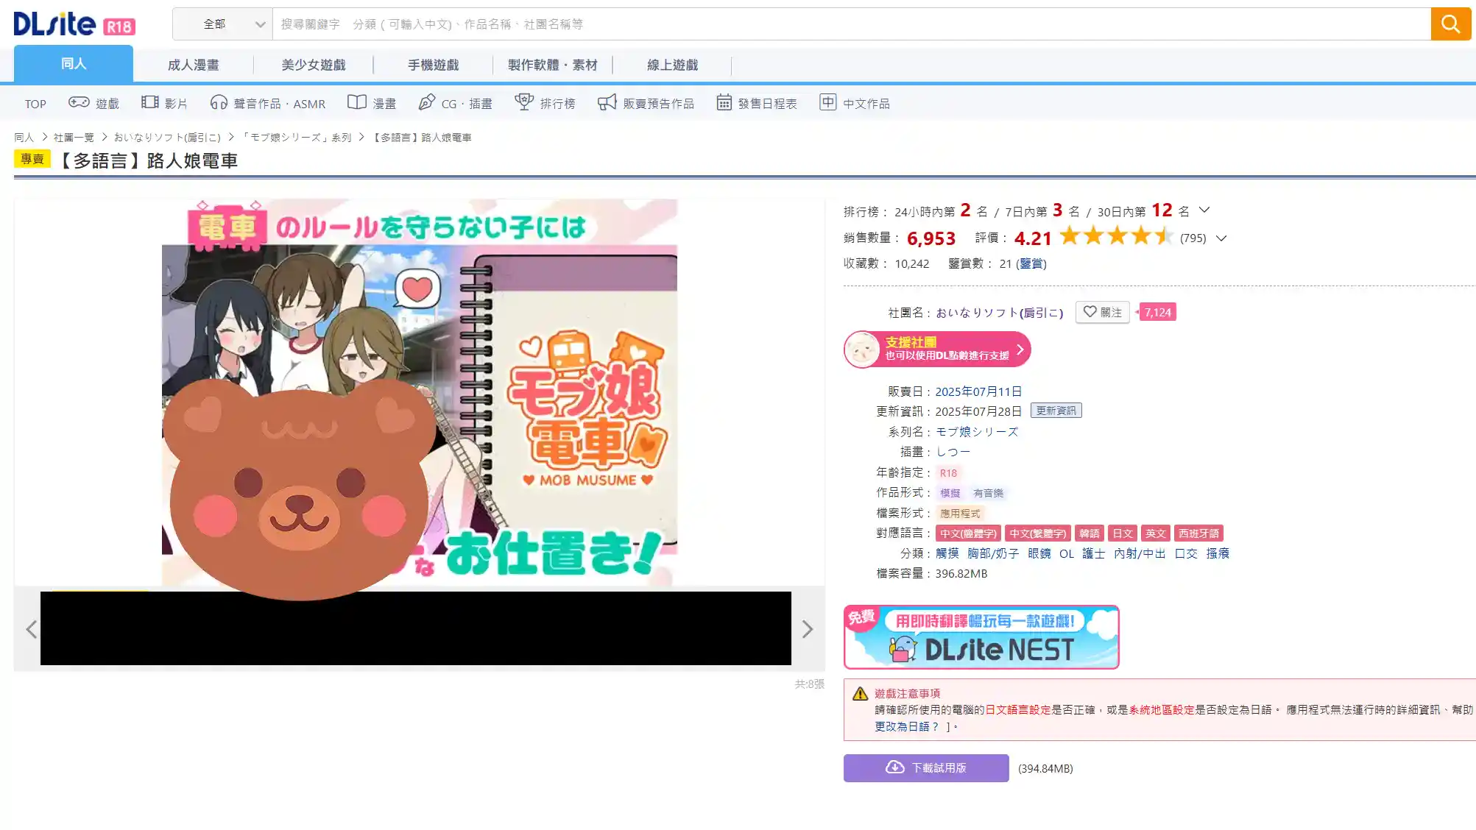Select the 同人 tab

point(74,64)
